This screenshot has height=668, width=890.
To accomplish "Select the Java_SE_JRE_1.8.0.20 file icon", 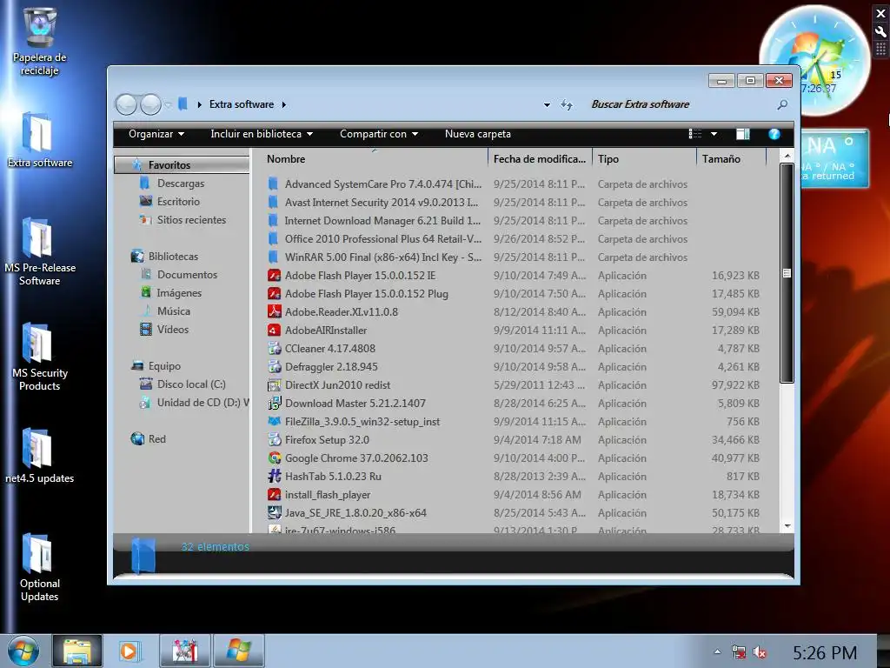I will tap(274, 512).
